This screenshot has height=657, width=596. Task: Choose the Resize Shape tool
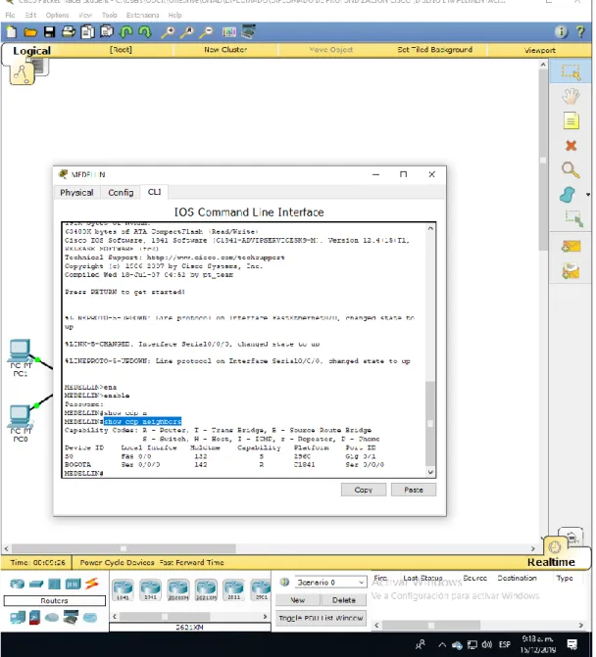click(x=573, y=218)
